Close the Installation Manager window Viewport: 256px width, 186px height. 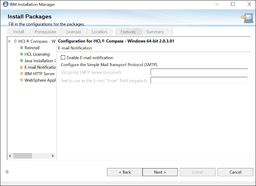(x=249, y=4)
